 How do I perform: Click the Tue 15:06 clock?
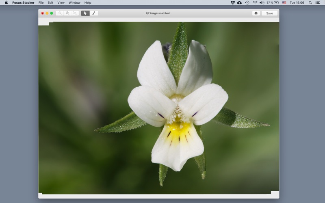[x=297, y=2]
